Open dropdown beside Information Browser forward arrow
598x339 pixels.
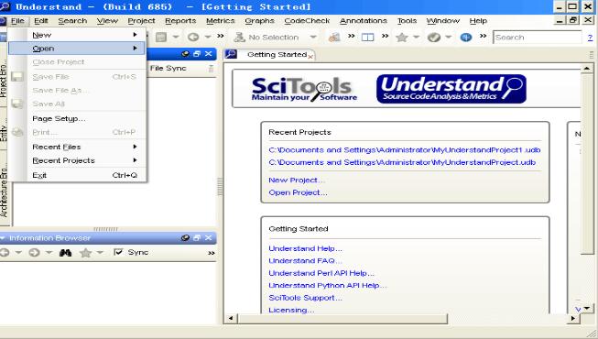(x=49, y=252)
